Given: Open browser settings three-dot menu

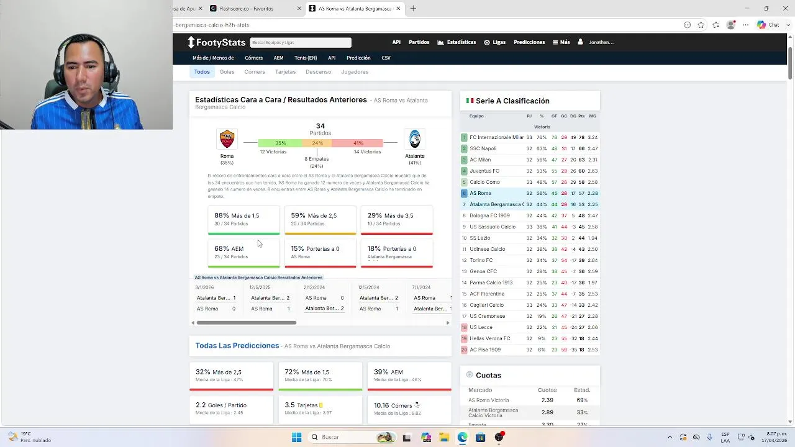Looking at the screenshot, I should (745, 25).
